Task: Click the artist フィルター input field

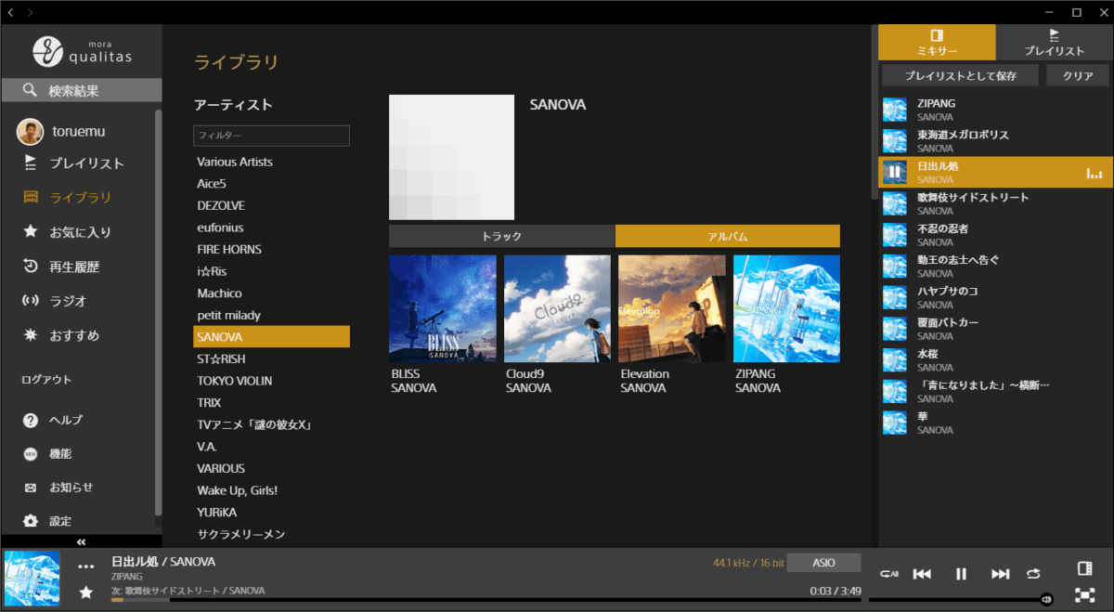Action: pos(271,136)
